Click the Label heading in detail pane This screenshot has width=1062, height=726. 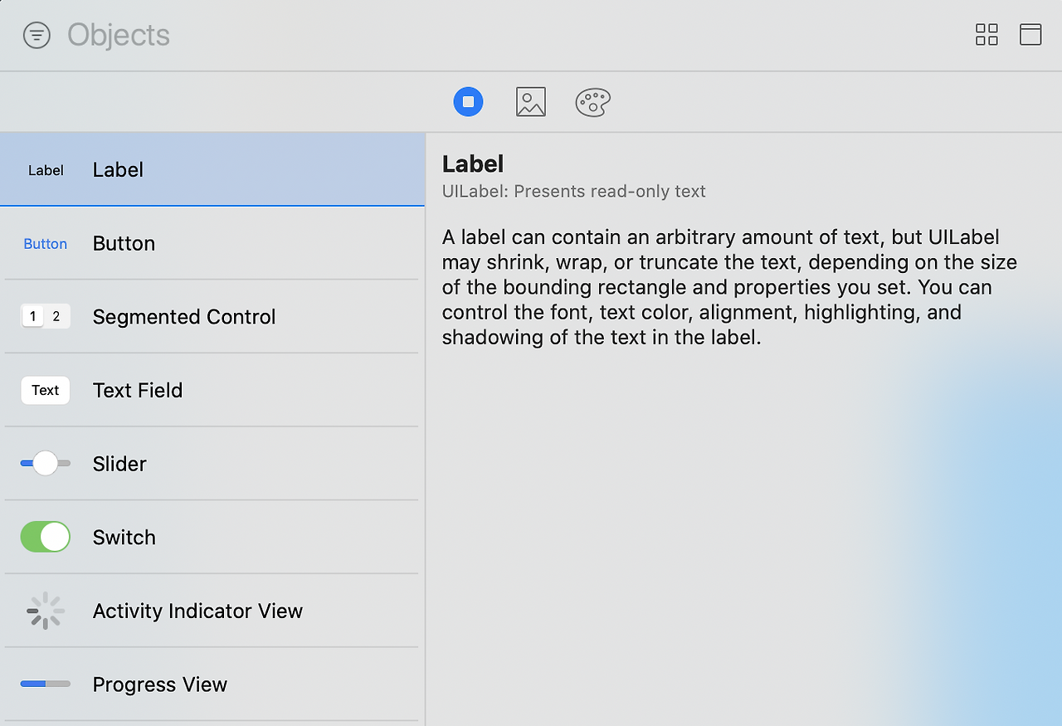tap(473, 163)
